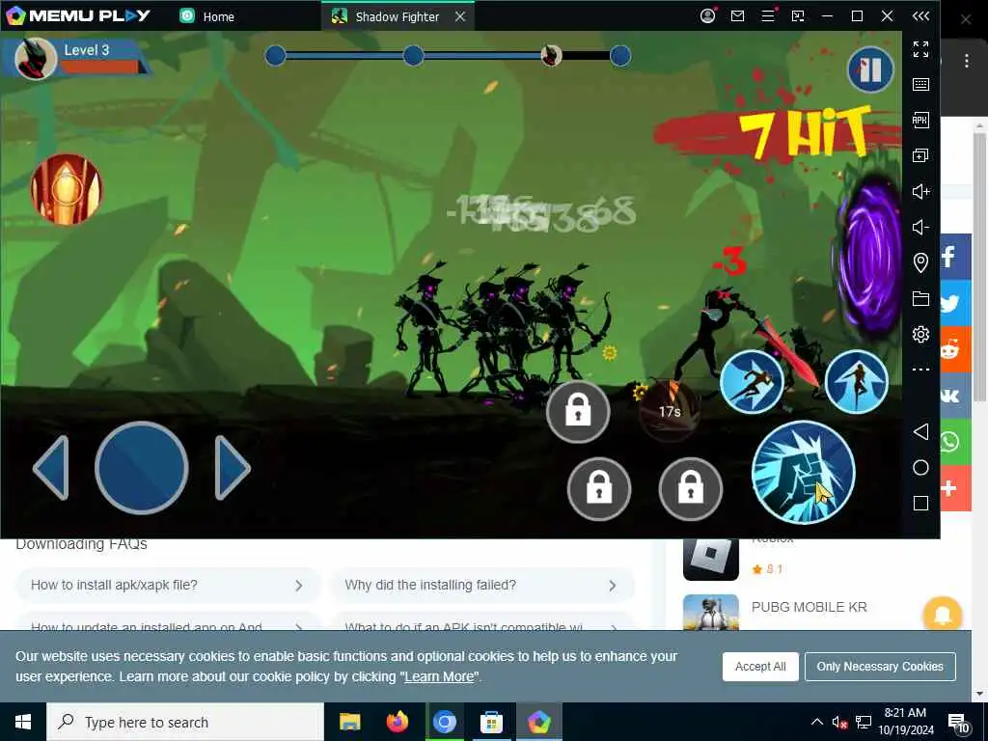The height and width of the screenshot is (741, 988).
Task: Open the GPS location icon in MEmu sidebar
Action: [920, 262]
